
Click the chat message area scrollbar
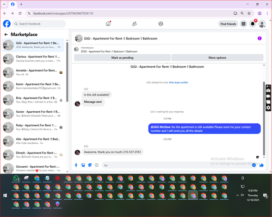264,118
